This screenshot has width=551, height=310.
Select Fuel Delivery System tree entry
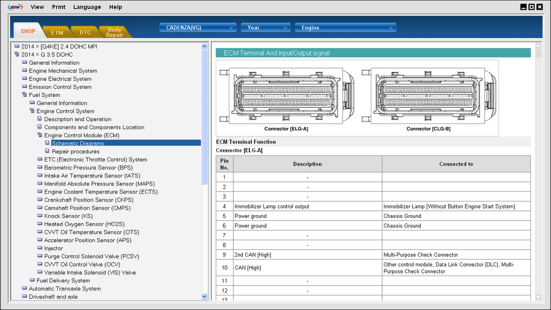coord(63,281)
